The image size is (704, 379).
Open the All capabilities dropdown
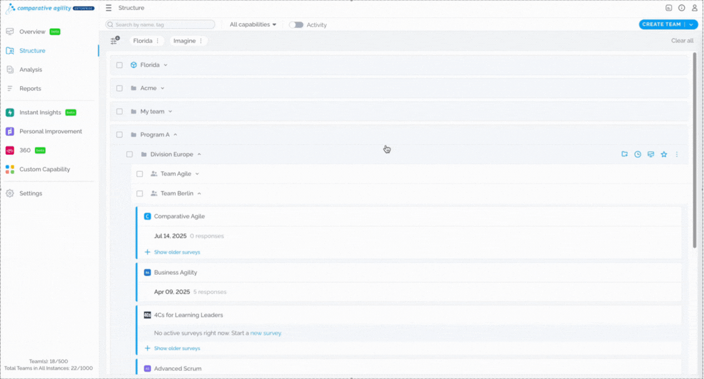(253, 25)
